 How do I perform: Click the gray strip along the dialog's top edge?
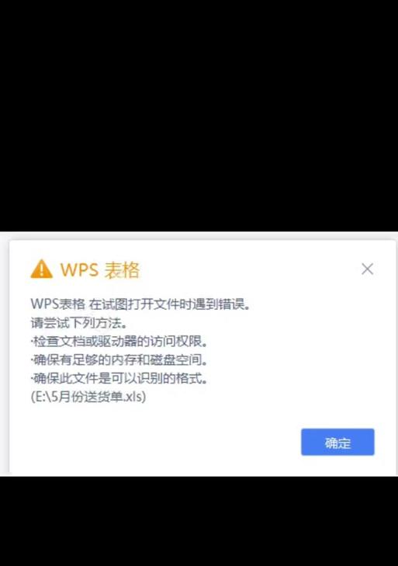tap(199, 235)
